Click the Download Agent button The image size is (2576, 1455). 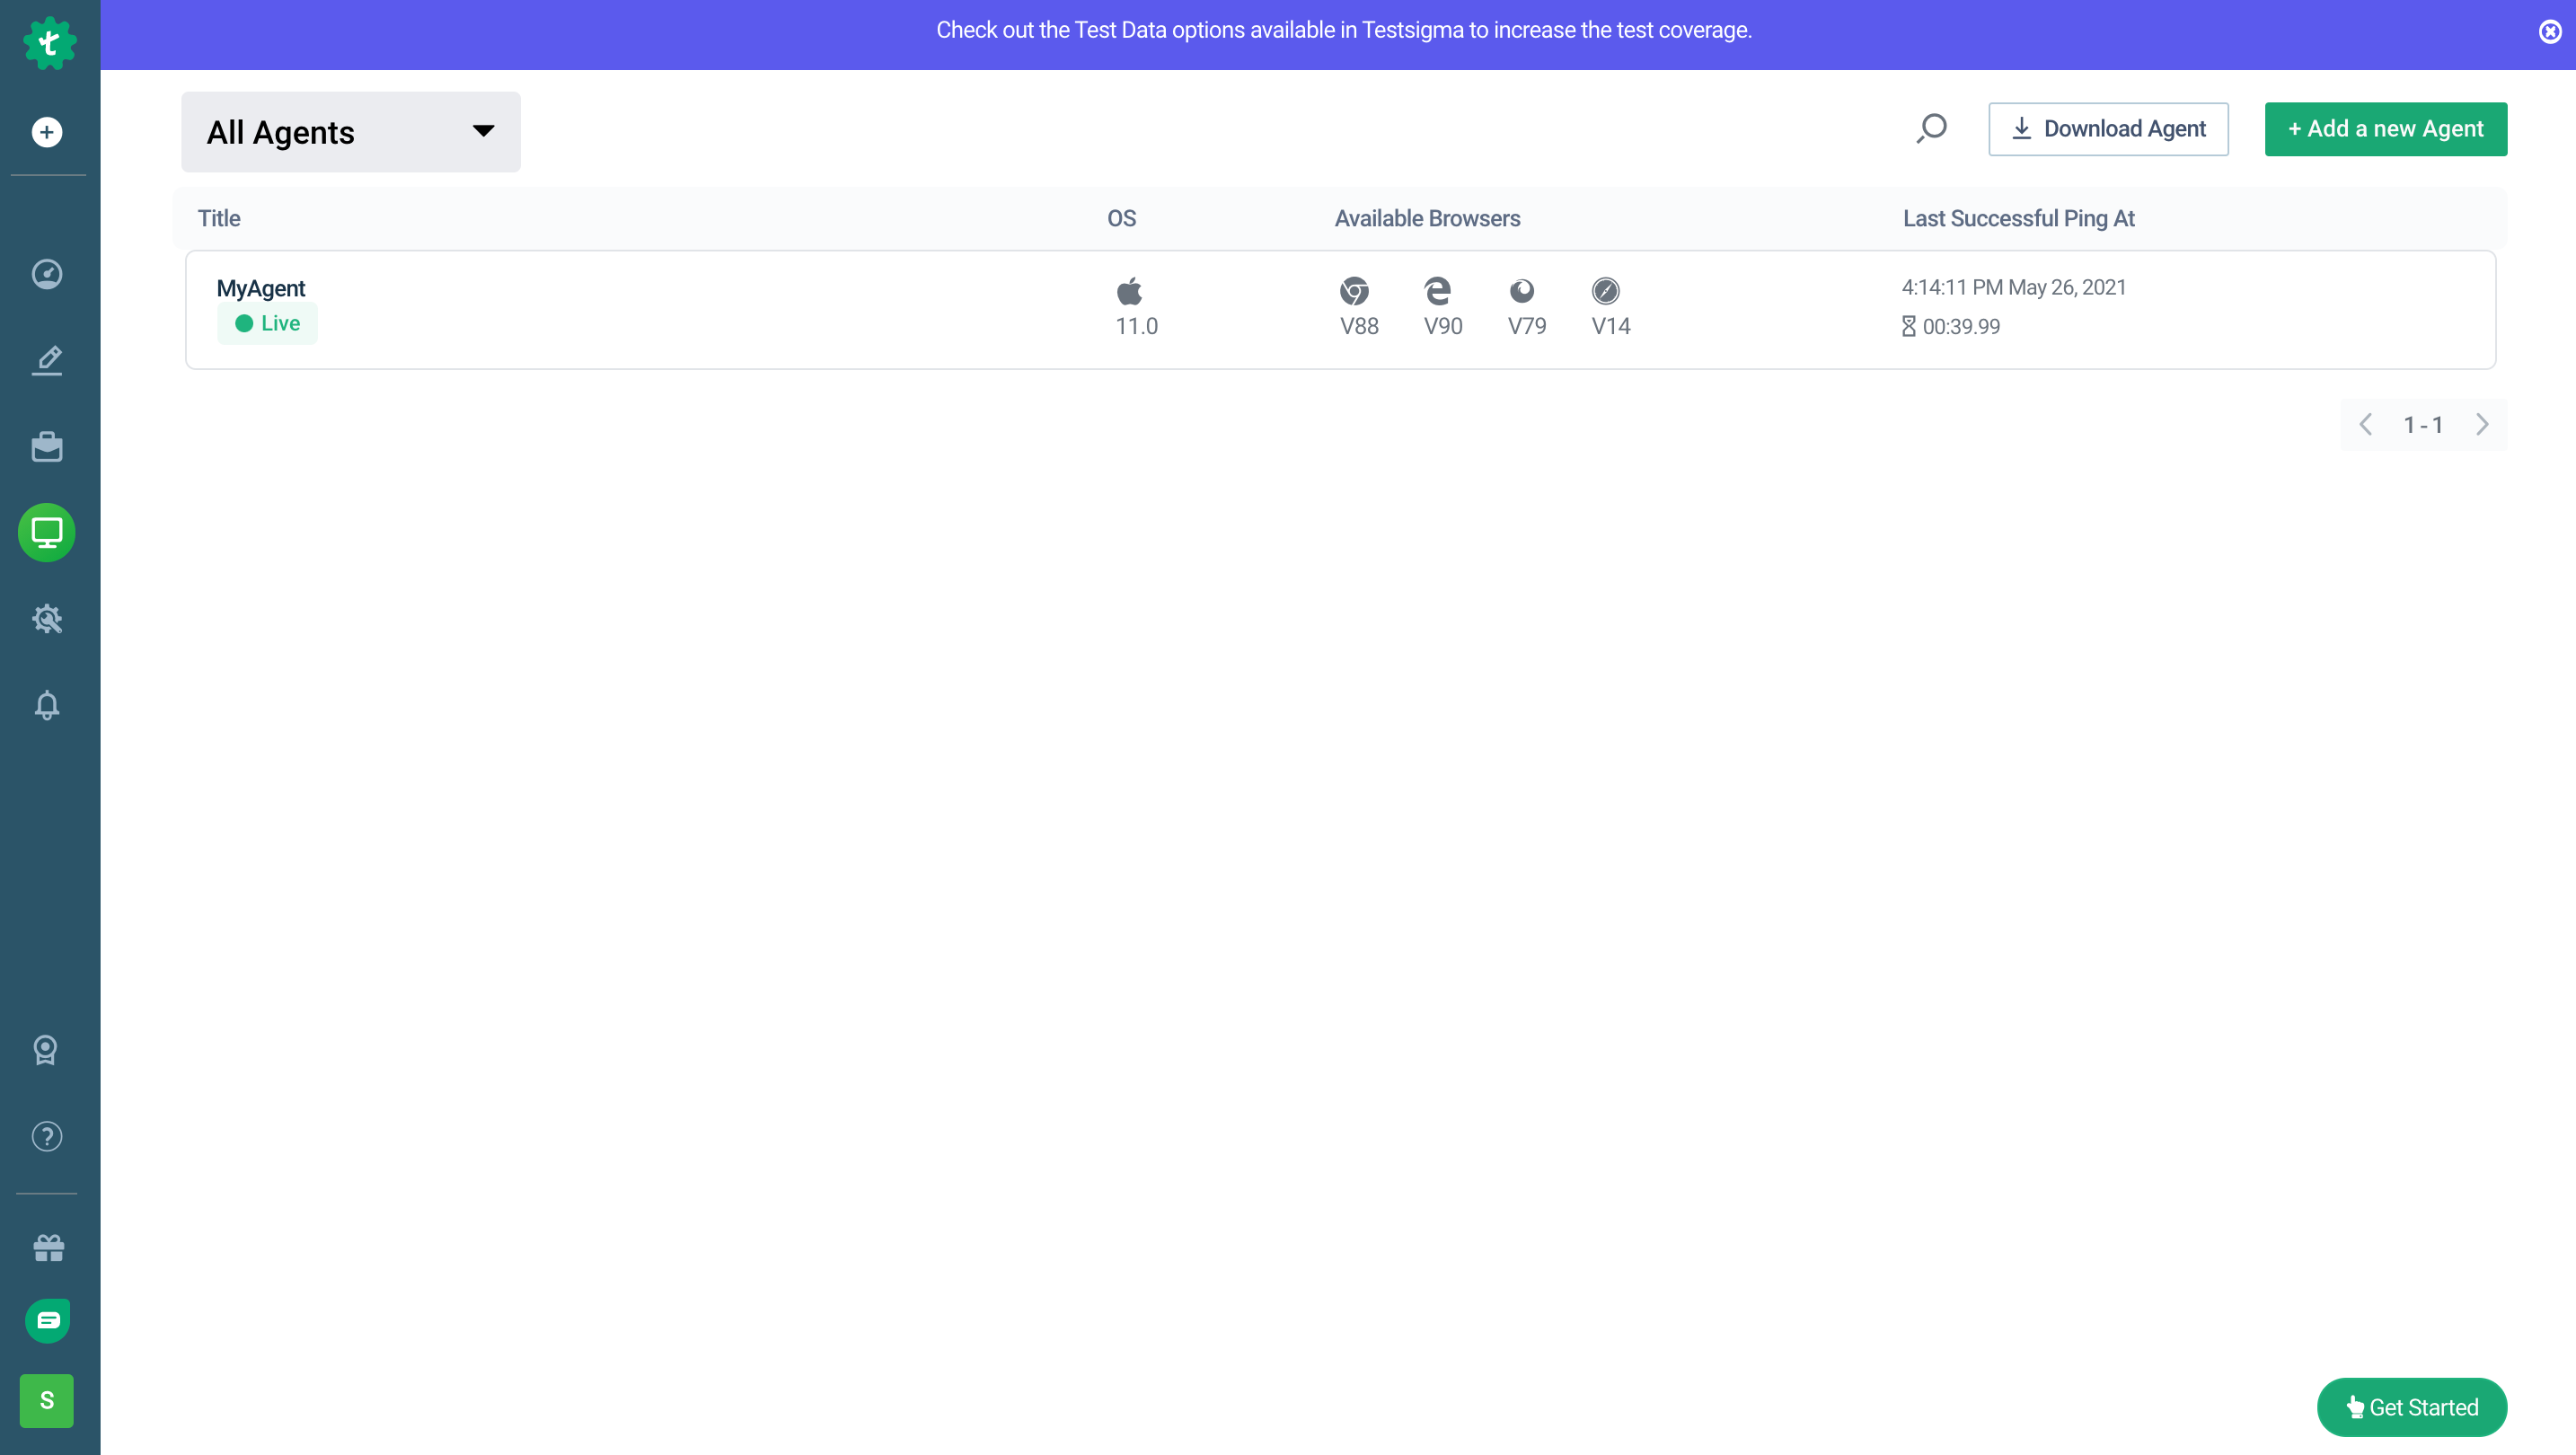click(2108, 129)
